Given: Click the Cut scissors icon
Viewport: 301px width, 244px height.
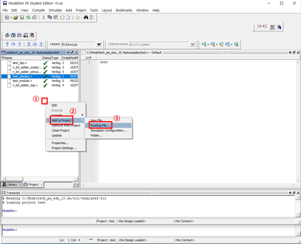Looking at the screenshot, I should (x=44, y=17).
